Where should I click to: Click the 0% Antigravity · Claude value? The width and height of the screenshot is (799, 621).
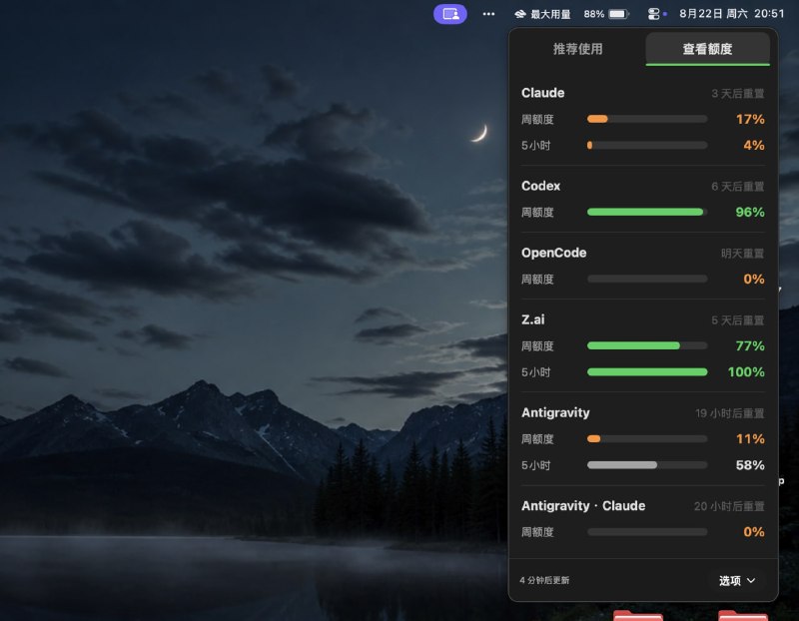point(754,532)
